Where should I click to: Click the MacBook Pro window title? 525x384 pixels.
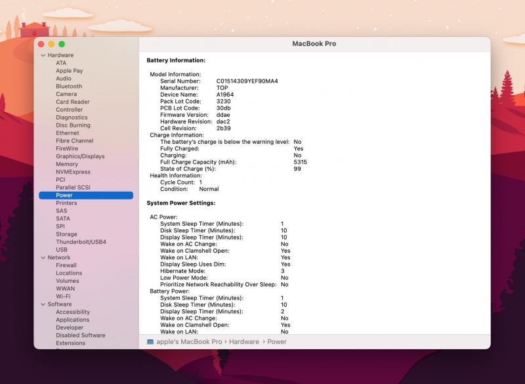click(x=314, y=44)
